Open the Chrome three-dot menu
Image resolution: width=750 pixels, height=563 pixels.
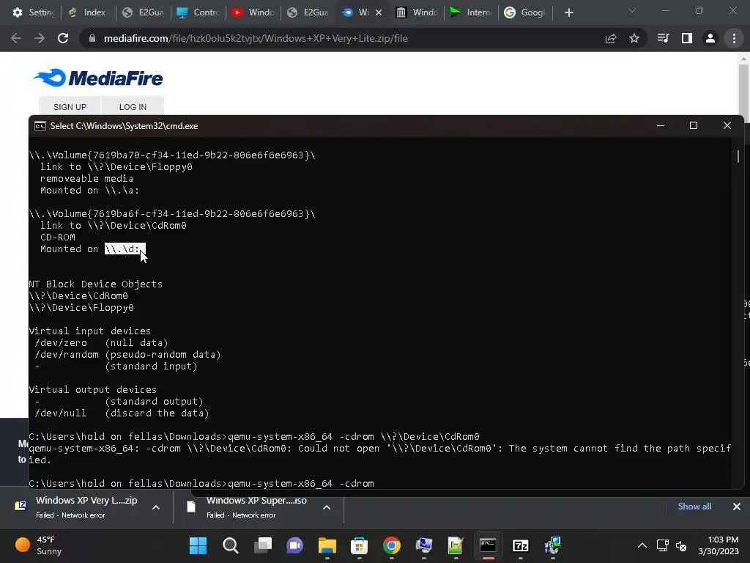point(734,38)
